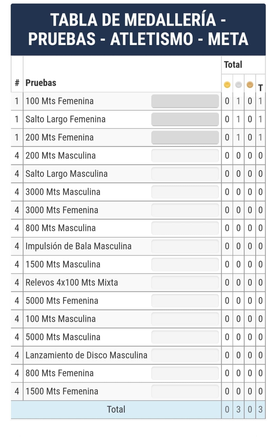This screenshot has width=276, height=437.
Task: Click the Total row label at bottom
Action: pos(116,409)
